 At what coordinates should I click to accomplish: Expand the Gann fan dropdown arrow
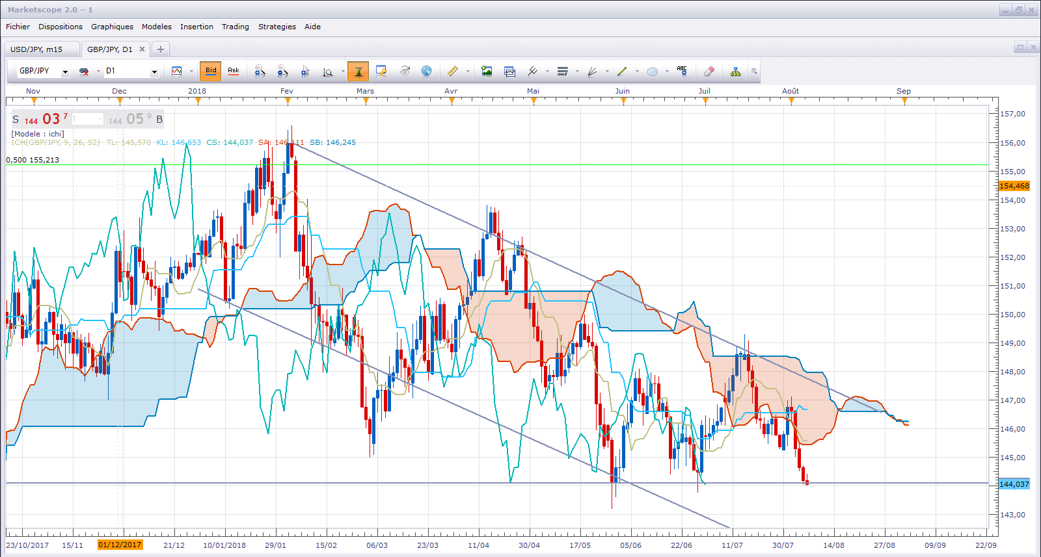(607, 71)
